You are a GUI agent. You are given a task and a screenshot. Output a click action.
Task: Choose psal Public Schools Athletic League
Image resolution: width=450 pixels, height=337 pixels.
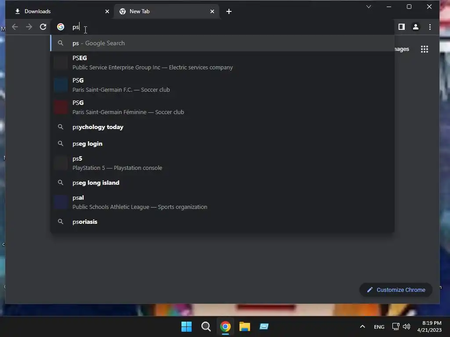[222, 202]
